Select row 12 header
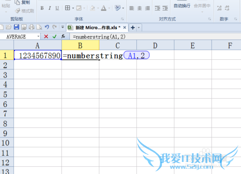This screenshot has width=241, height=174. [7, 162]
